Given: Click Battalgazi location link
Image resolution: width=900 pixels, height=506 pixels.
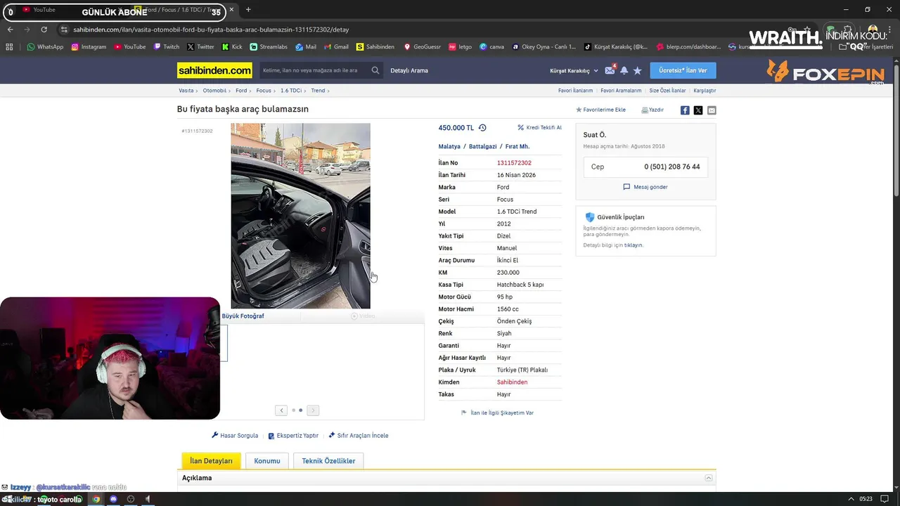Looking at the screenshot, I should [x=482, y=147].
